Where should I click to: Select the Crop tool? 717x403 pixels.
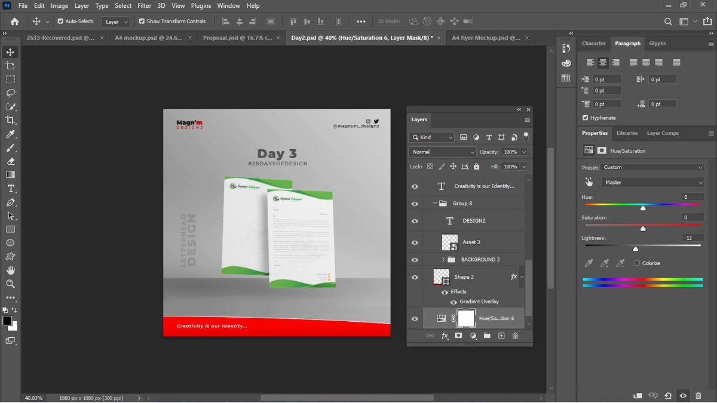click(x=10, y=120)
